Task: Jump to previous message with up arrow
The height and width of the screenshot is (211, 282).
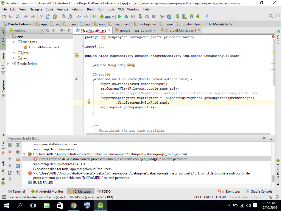Action: (x=10, y=159)
